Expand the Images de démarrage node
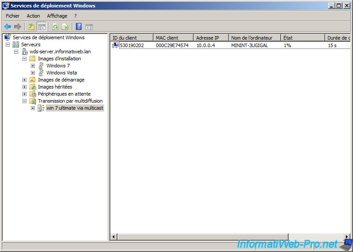This screenshot has width=353, height=252. (25, 80)
